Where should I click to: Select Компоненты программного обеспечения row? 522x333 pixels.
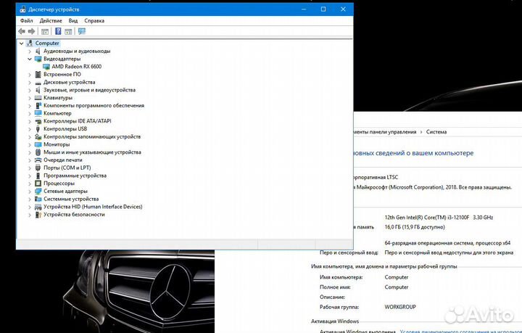(x=94, y=106)
